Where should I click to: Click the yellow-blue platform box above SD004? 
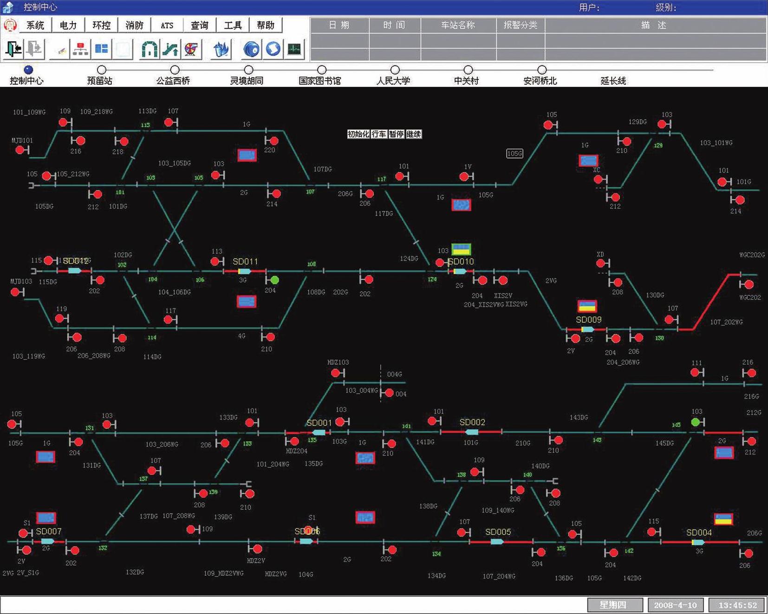723,519
